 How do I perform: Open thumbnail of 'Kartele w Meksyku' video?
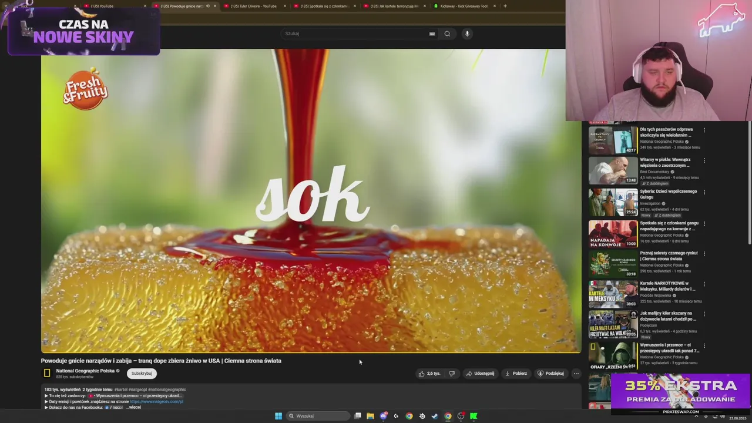pos(613,294)
